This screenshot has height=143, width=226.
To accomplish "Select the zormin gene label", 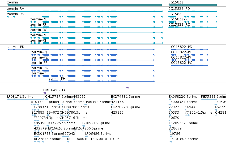I will pyautogui.click(x=12, y=2).
